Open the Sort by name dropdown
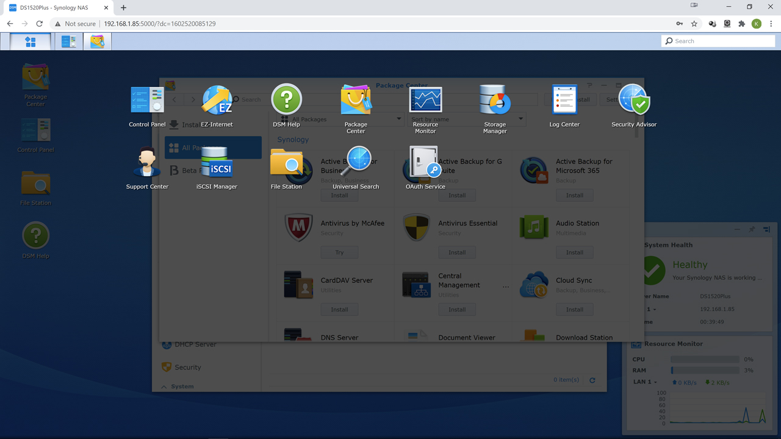Viewport: 781px width, 439px height. (x=466, y=119)
